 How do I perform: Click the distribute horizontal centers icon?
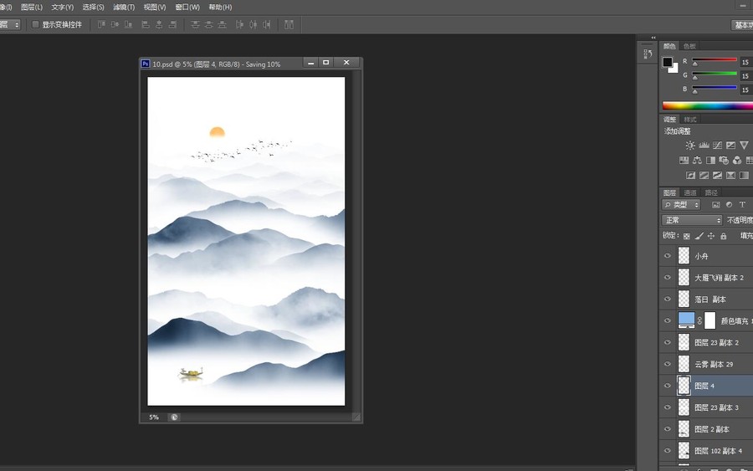[x=253, y=24]
